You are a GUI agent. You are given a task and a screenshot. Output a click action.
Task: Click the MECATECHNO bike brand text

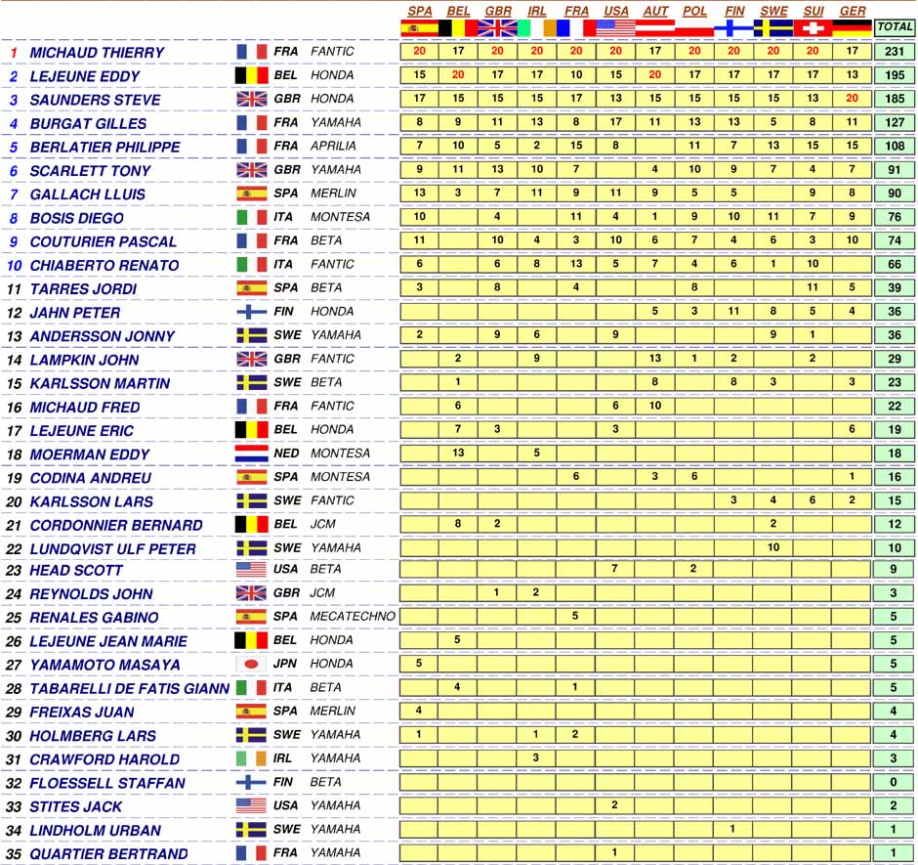tap(353, 617)
